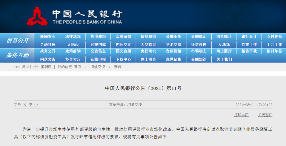Open 公告信息 menu item
This screenshot has width=286, height=146.
[98, 51]
